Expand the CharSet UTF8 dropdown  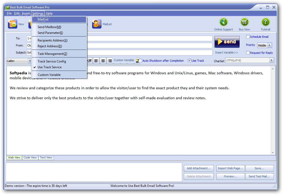coord(250,60)
